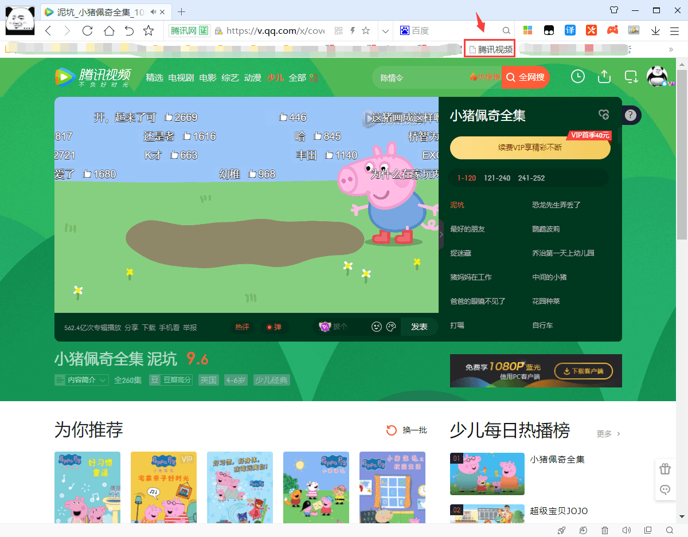Click the gift icon in the floating sidebar

pyautogui.click(x=665, y=468)
